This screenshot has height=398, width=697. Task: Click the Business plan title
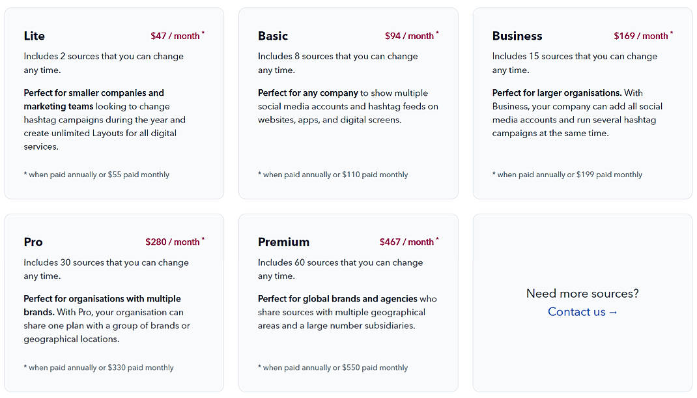click(517, 36)
